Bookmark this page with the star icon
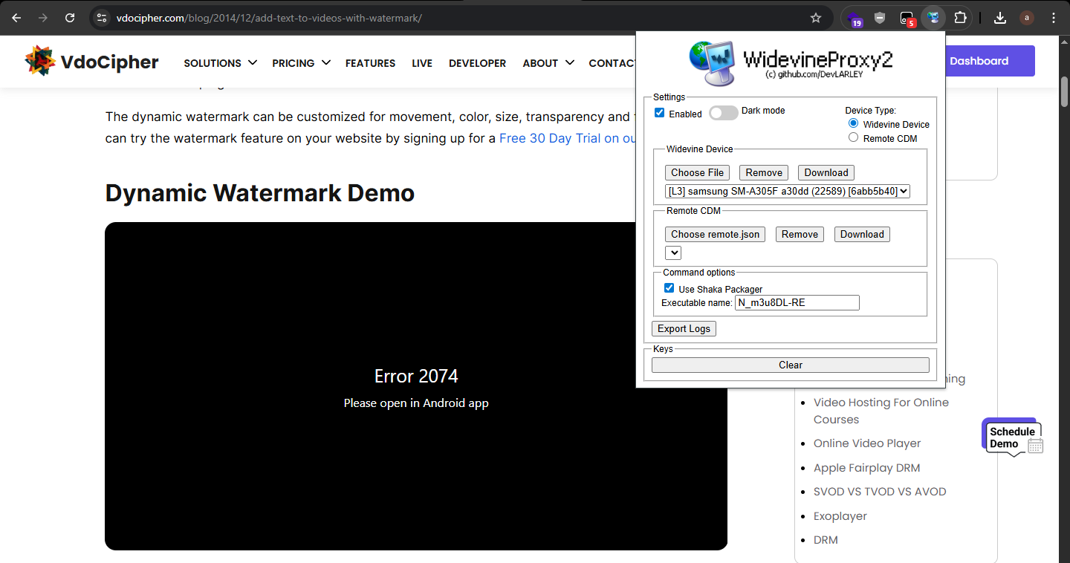Screen dimensions: 1070x563 (816, 18)
